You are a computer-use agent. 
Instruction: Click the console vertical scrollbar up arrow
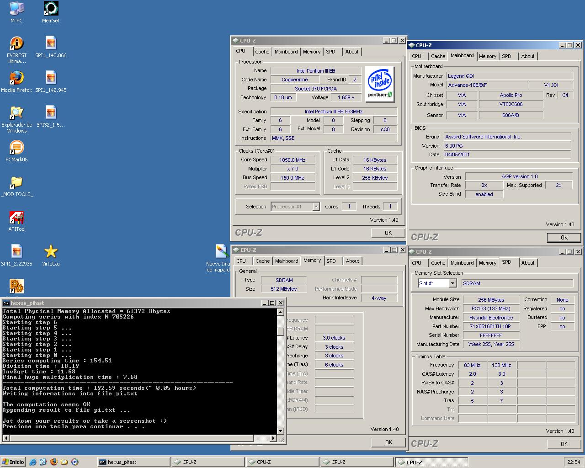[x=281, y=312]
